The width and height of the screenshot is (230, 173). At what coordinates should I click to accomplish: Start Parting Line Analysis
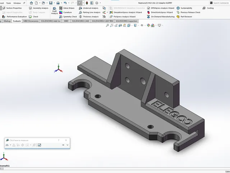click(89, 12)
